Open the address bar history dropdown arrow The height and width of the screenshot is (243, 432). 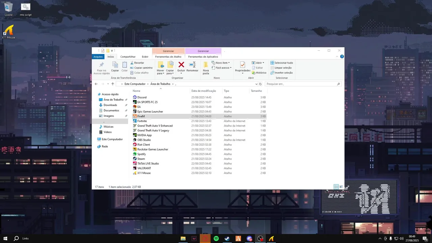(256, 84)
